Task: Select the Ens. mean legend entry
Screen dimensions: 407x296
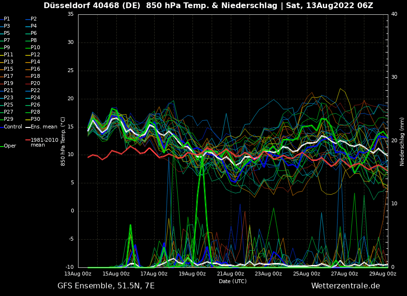Action: click(x=44, y=127)
